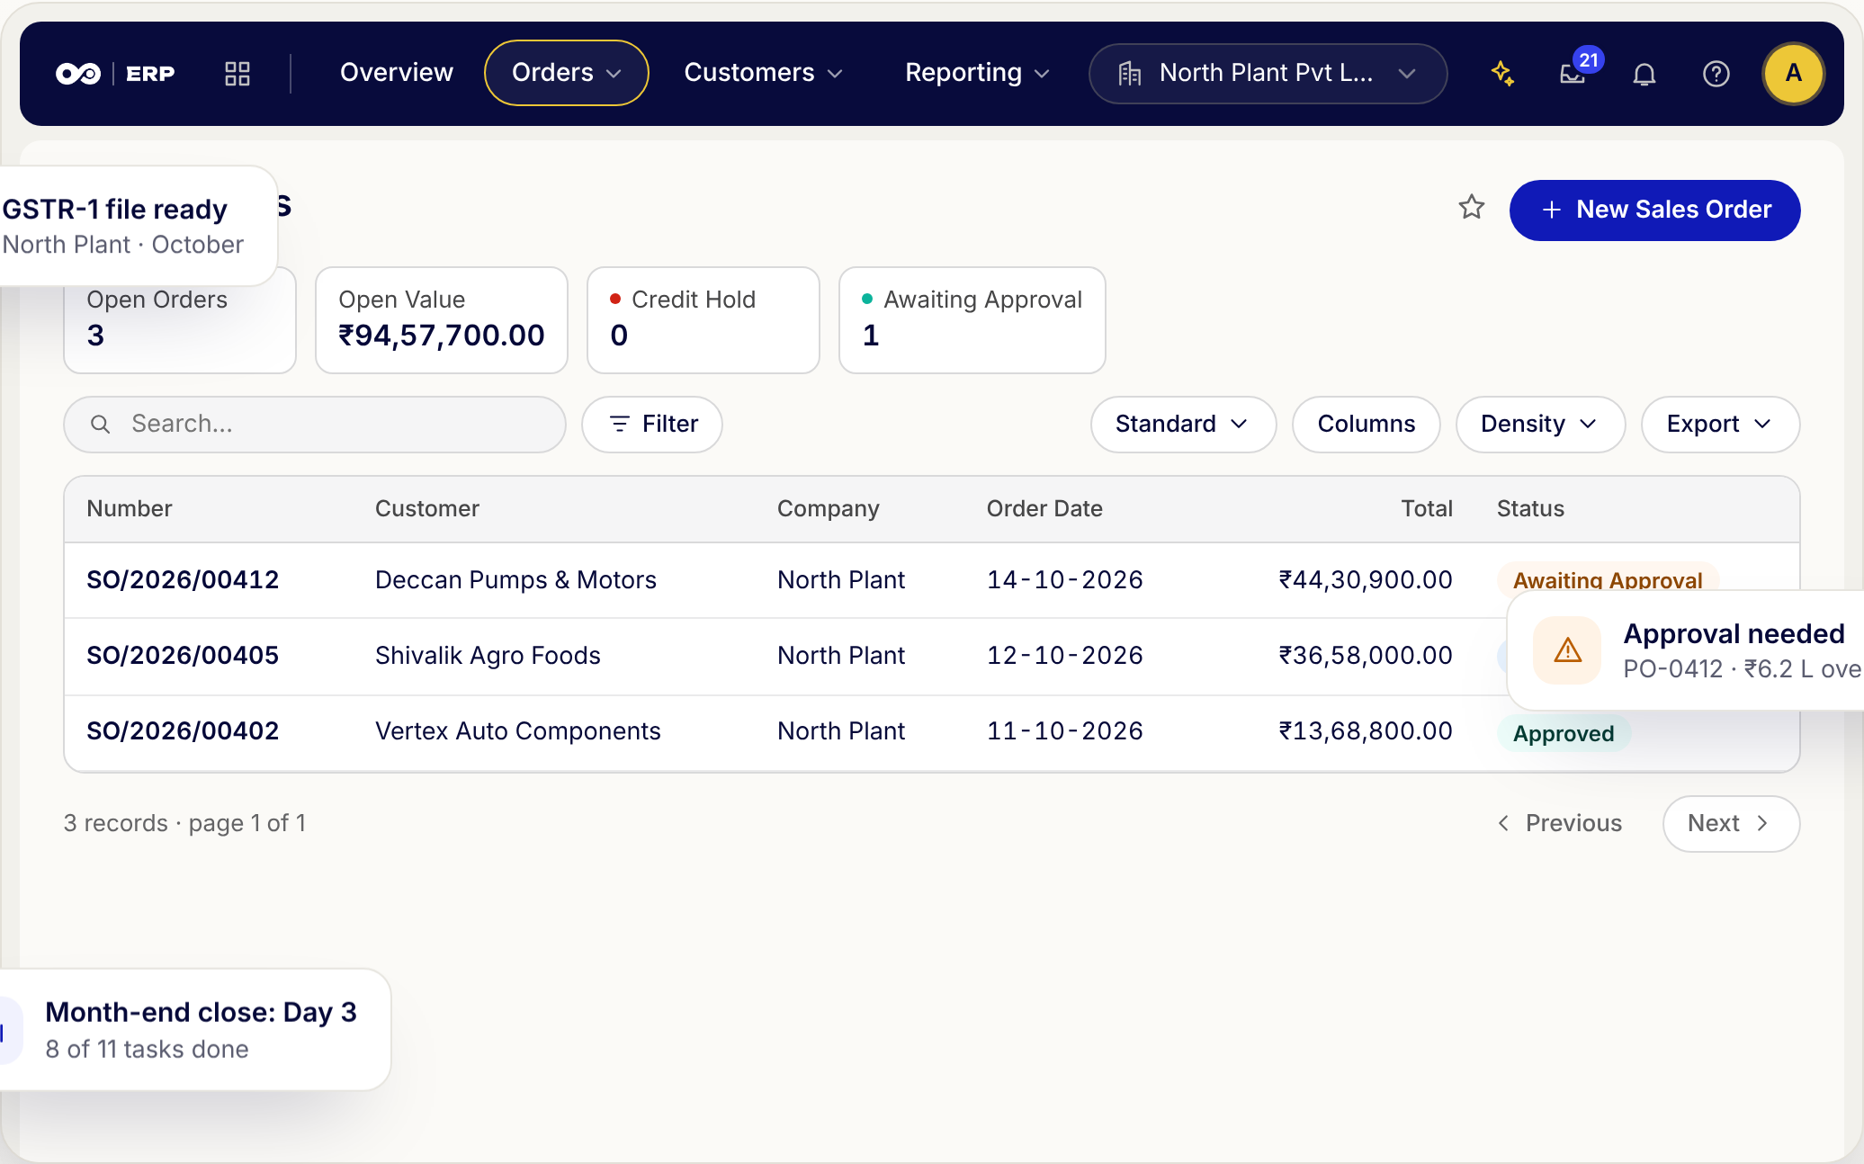Open the Month-end close Day 3 notification

pyautogui.click(x=195, y=1030)
